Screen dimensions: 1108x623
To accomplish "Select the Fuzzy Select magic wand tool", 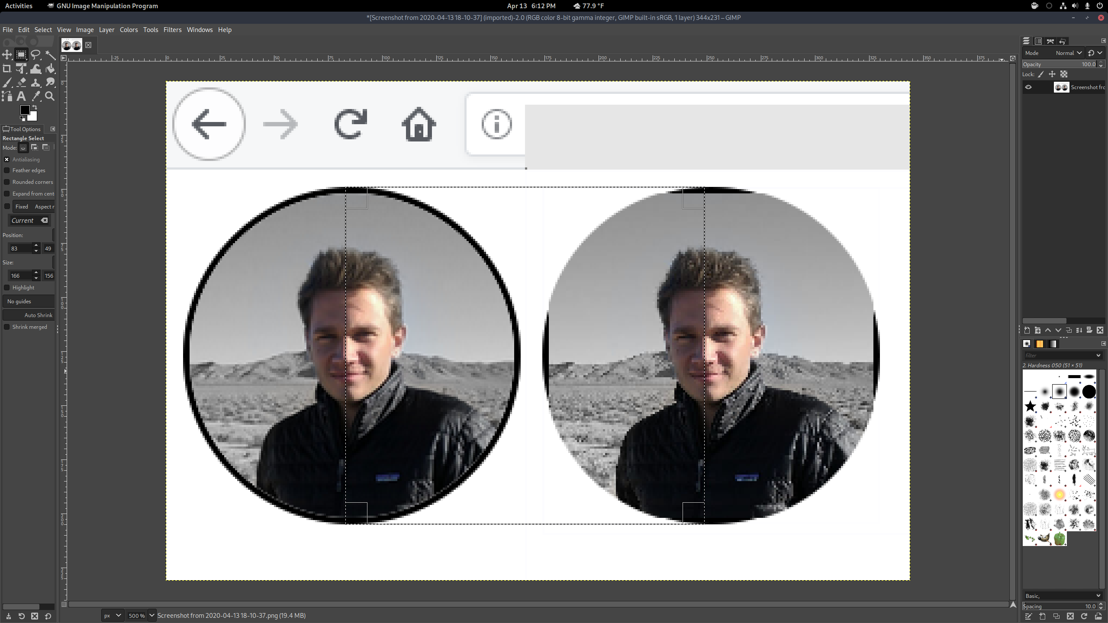I will click(50, 55).
